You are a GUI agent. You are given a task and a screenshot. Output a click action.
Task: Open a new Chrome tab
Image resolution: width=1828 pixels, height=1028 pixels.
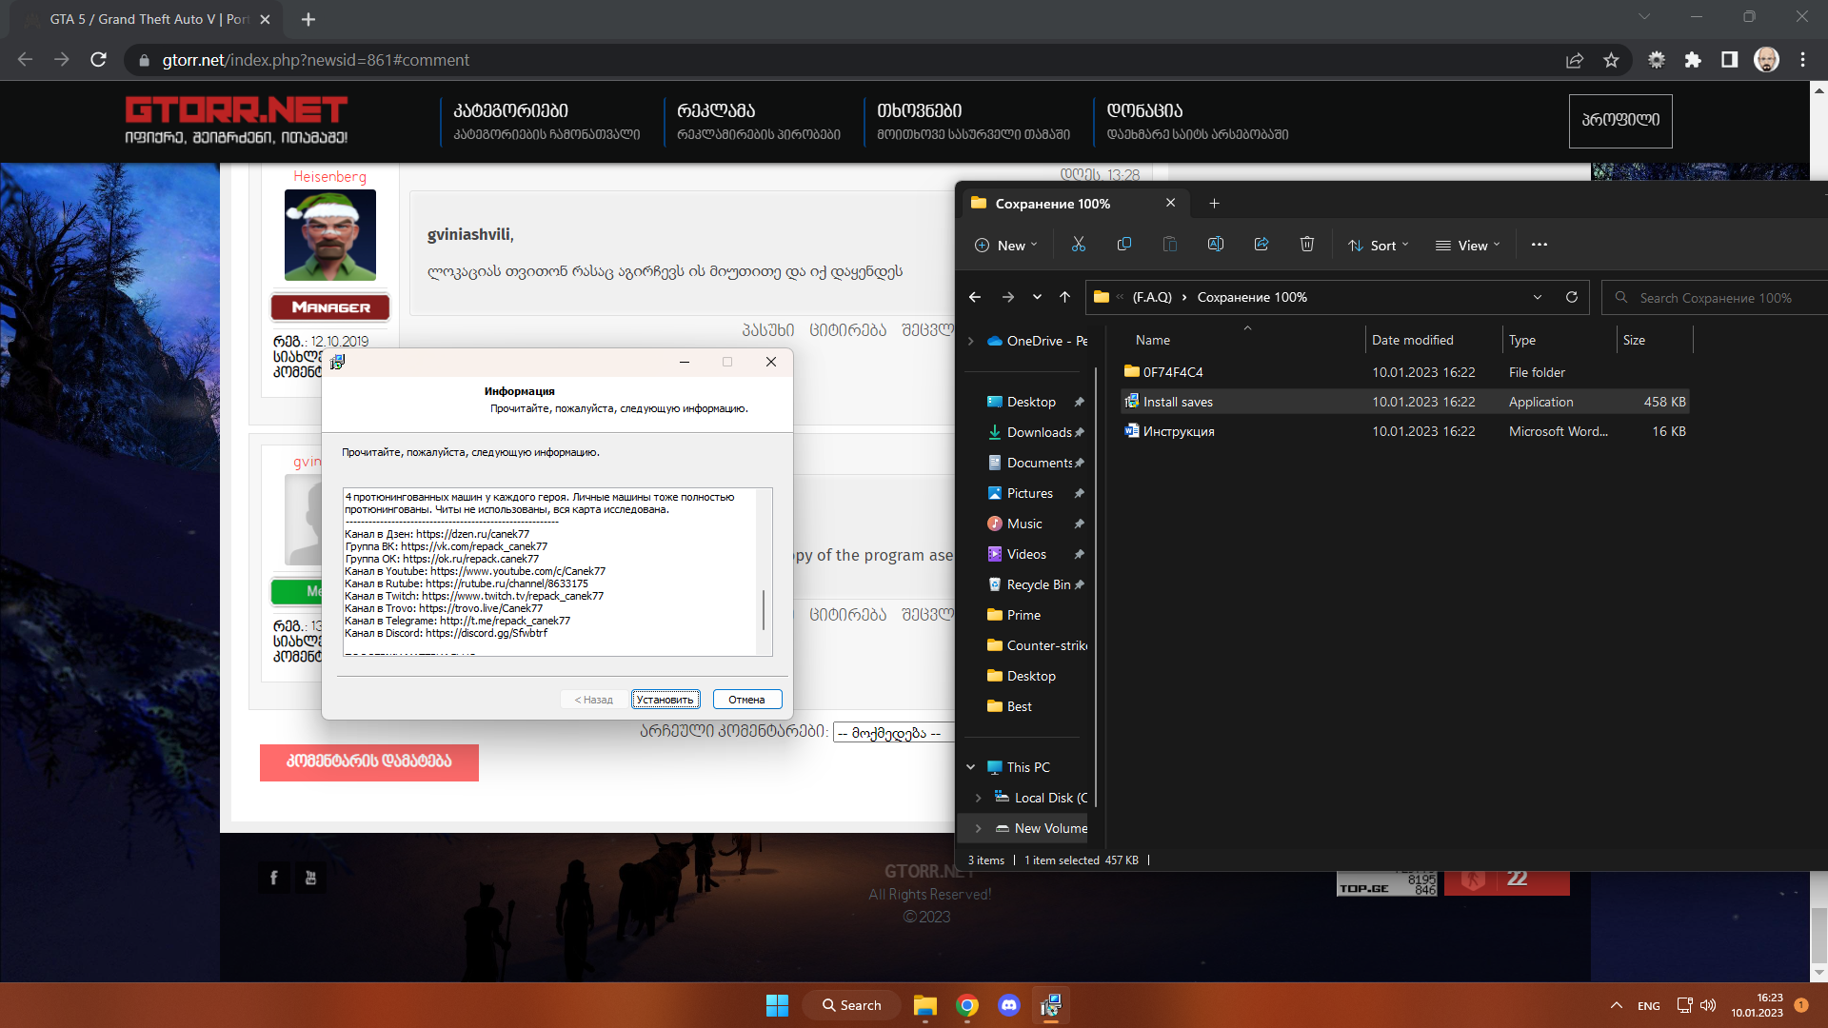(308, 19)
